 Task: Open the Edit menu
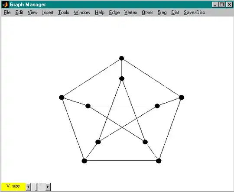tap(19, 13)
